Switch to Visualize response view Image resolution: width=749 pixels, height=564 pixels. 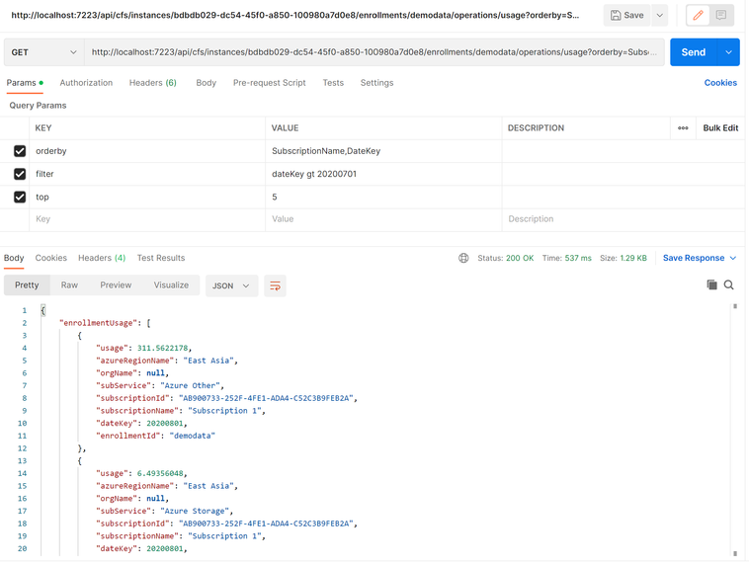click(171, 285)
